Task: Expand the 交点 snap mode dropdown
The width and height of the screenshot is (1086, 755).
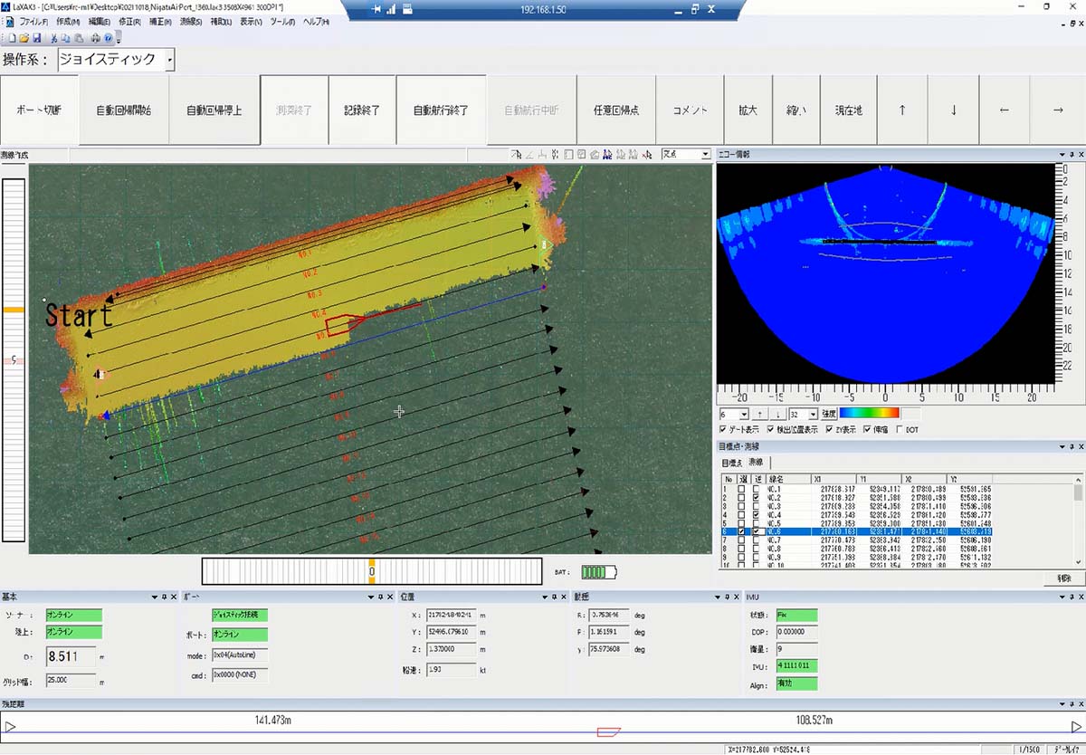Action: (706, 155)
